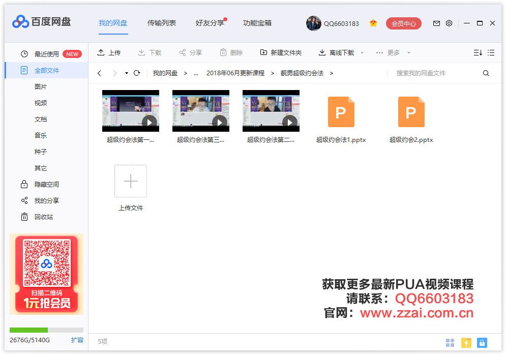
Task: Minimize the Baidu Netdisk window
Action: pyautogui.click(x=467, y=23)
